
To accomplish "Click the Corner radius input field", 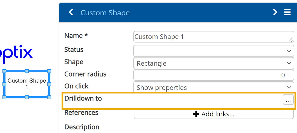I will pyautogui.click(x=214, y=75).
